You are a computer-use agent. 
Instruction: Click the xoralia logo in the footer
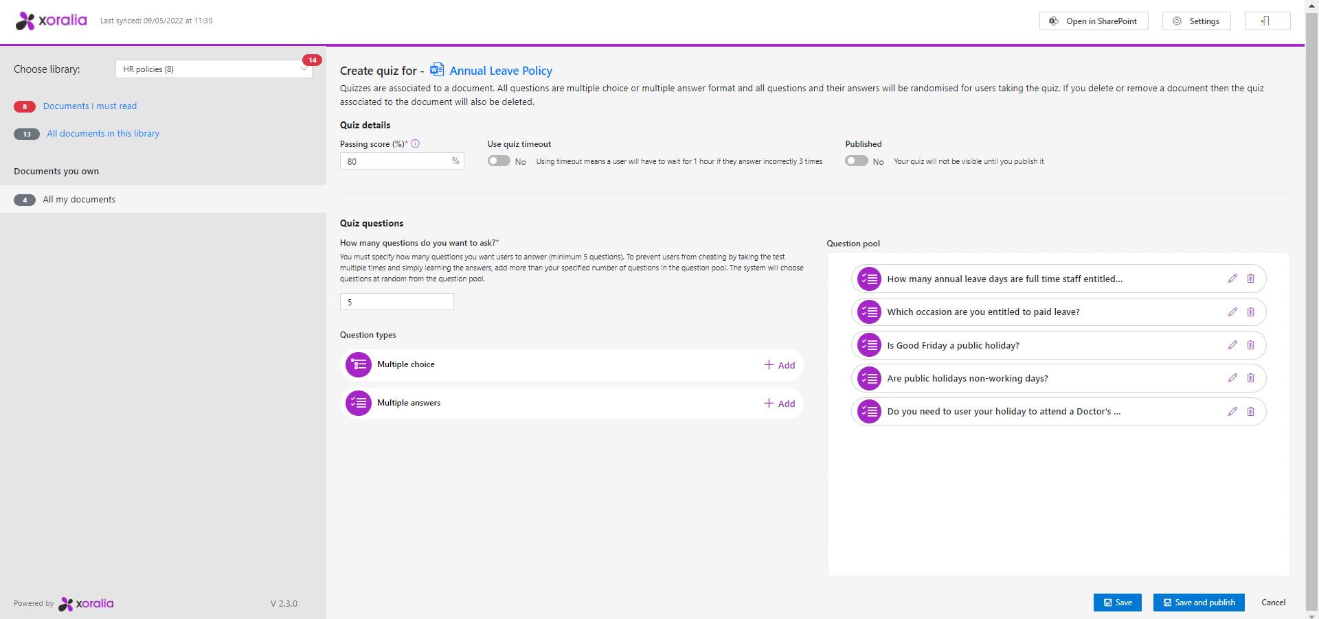(x=86, y=604)
